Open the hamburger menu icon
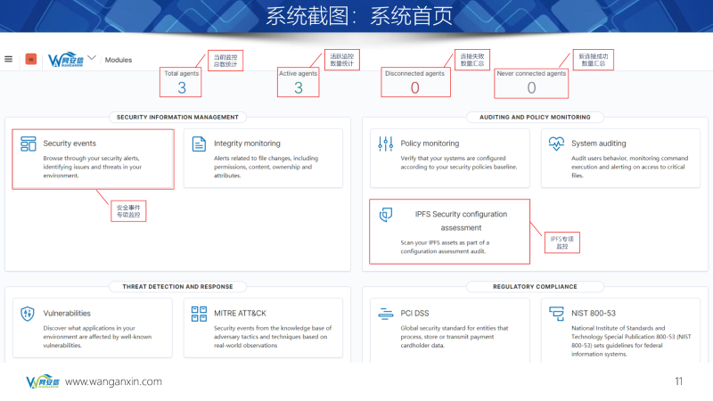 click(9, 60)
